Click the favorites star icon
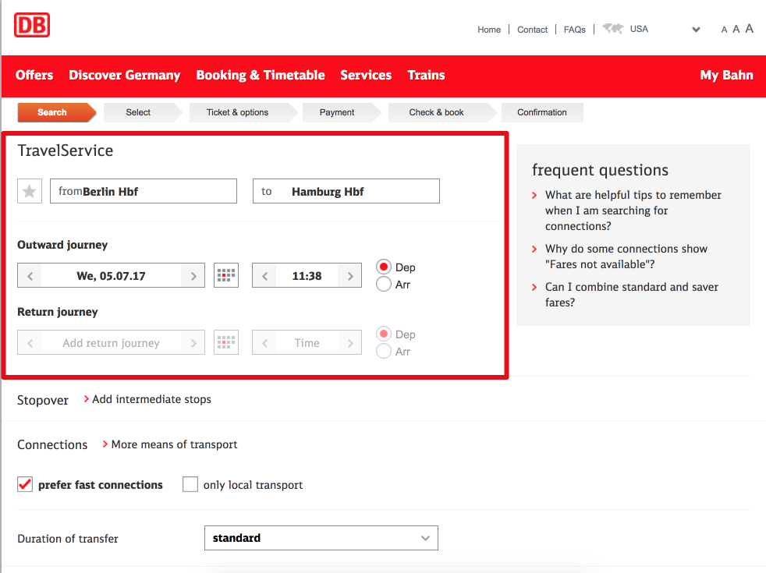 (x=30, y=191)
